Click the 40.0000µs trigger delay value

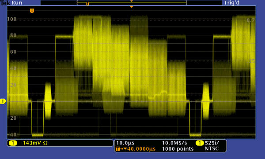click(141, 149)
